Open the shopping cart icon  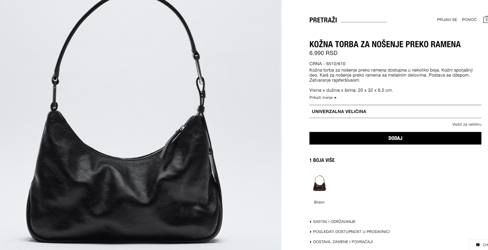(486, 20)
